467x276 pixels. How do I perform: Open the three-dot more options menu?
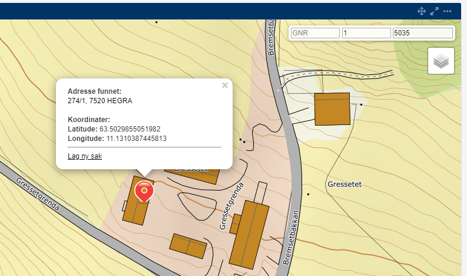coord(448,11)
